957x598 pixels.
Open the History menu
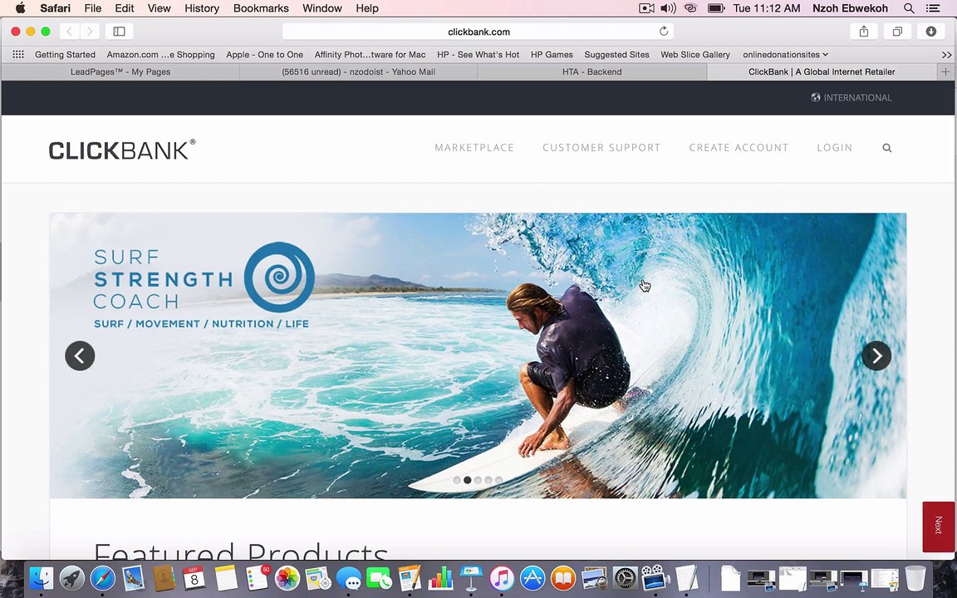pos(201,8)
